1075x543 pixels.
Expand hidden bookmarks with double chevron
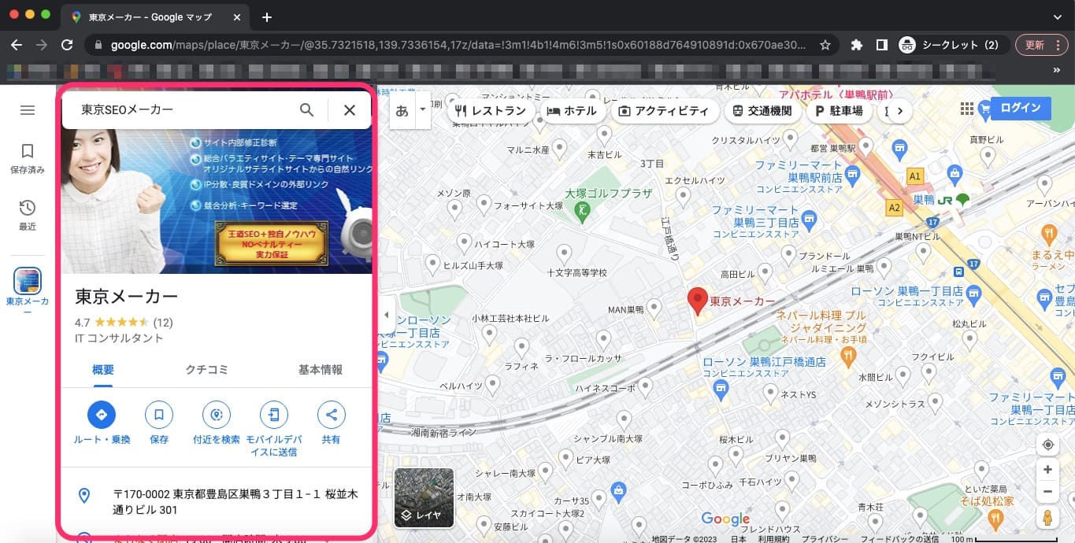coord(1057,70)
